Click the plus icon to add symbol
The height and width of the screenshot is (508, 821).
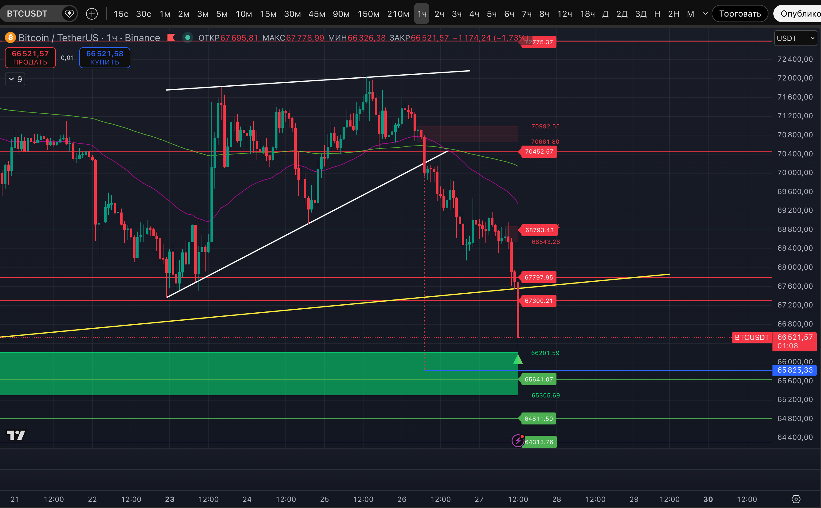coord(92,14)
